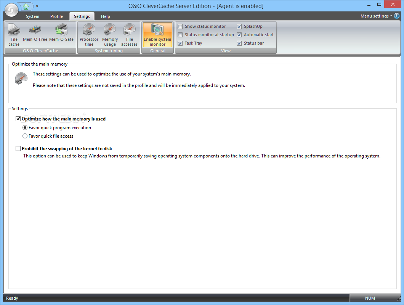This screenshot has height=305, width=404.
Task: Enable Prohibit the swapping of the kernel
Action: coord(18,149)
